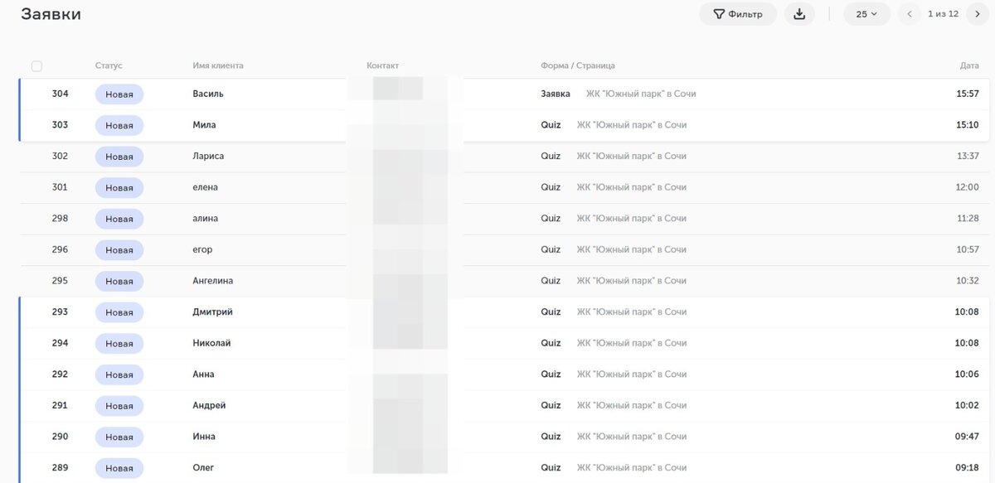The width and height of the screenshot is (995, 483).
Task: Select client name Мила
Action: 204,125
